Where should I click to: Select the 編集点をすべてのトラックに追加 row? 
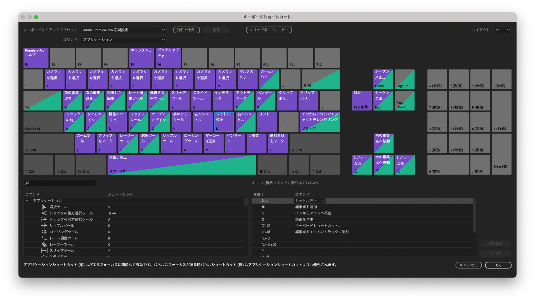(362, 232)
